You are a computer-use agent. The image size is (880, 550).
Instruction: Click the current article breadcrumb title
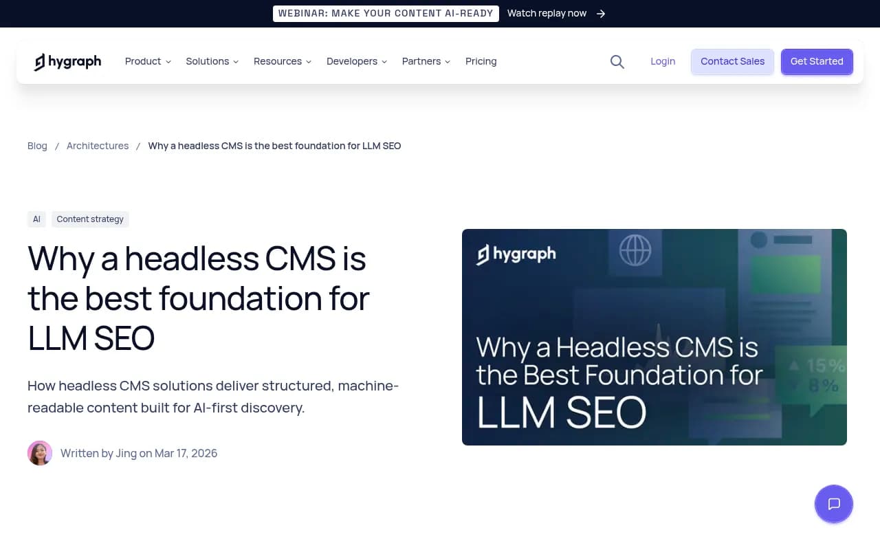[x=274, y=146]
